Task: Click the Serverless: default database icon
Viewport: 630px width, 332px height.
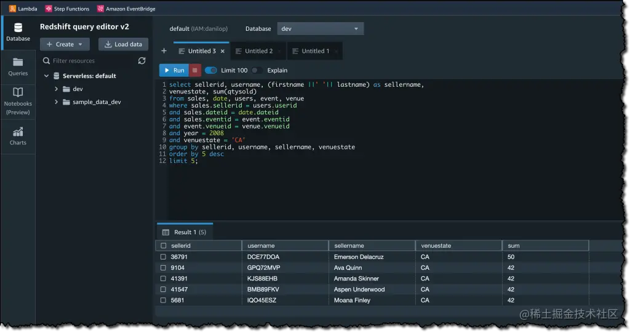Action: pyautogui.click(x=57, y=76)
